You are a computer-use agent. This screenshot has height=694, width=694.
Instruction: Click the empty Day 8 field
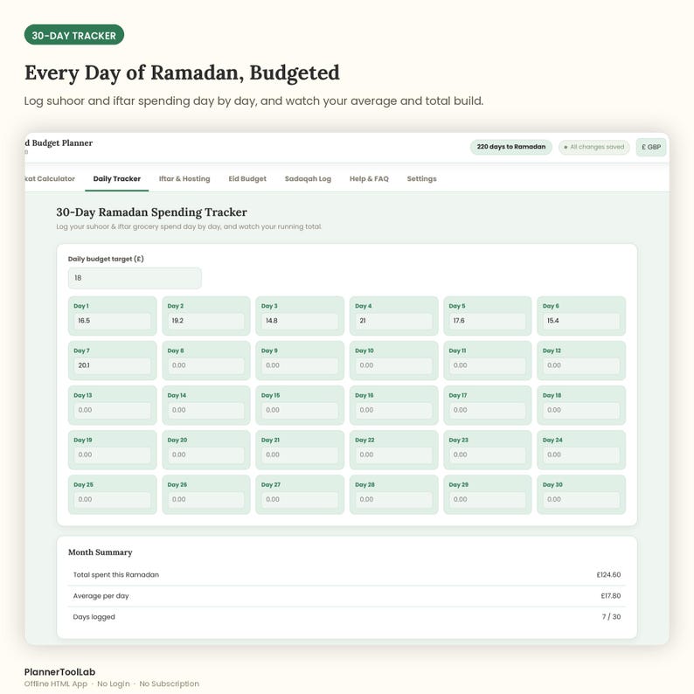206,365
